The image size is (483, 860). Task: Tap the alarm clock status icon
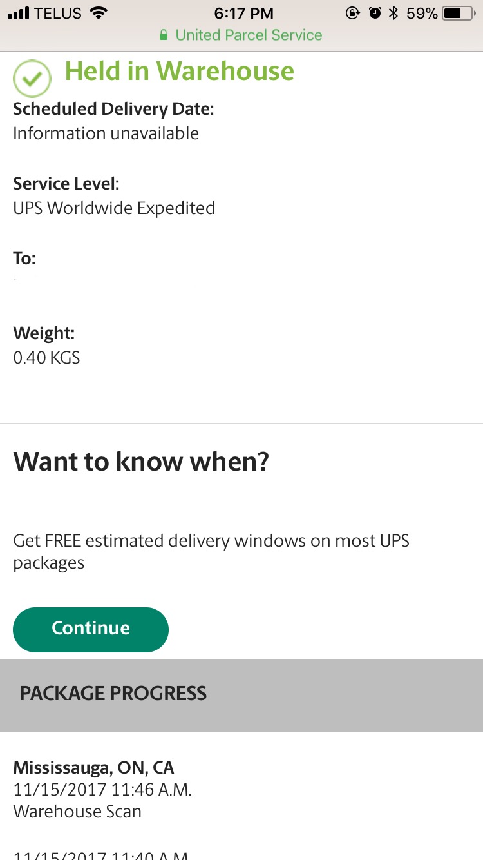coord(375,13)
